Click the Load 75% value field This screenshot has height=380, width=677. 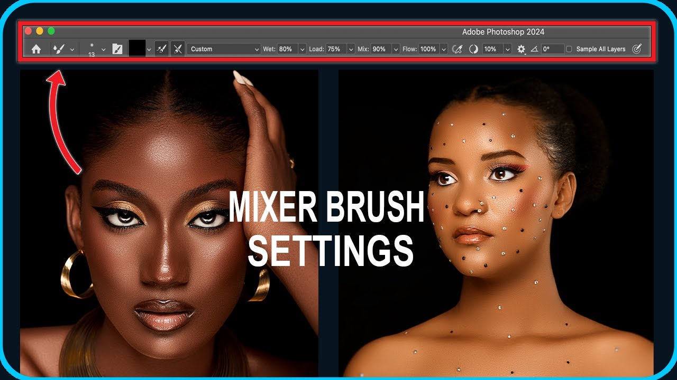click(335, 49)
